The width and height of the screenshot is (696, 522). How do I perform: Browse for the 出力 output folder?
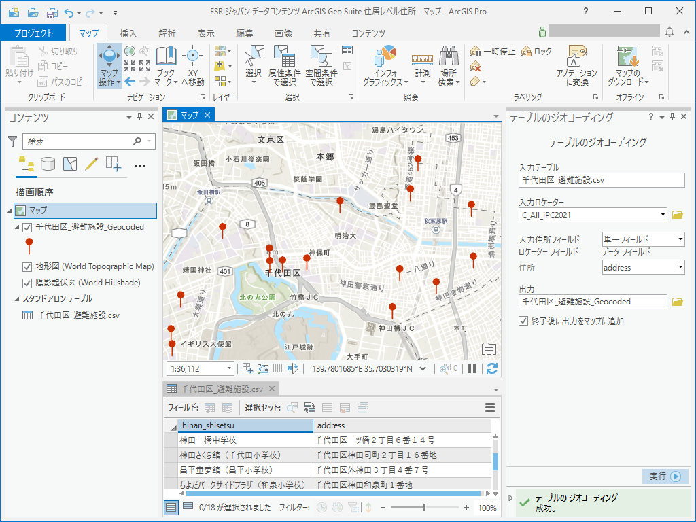(678, 302)
